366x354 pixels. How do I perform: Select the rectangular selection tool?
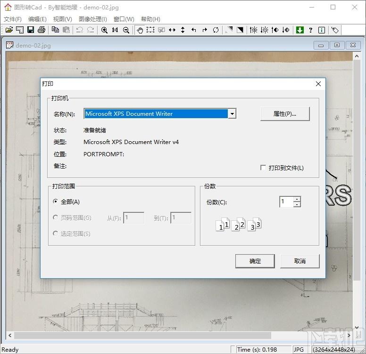coord(150,30)
